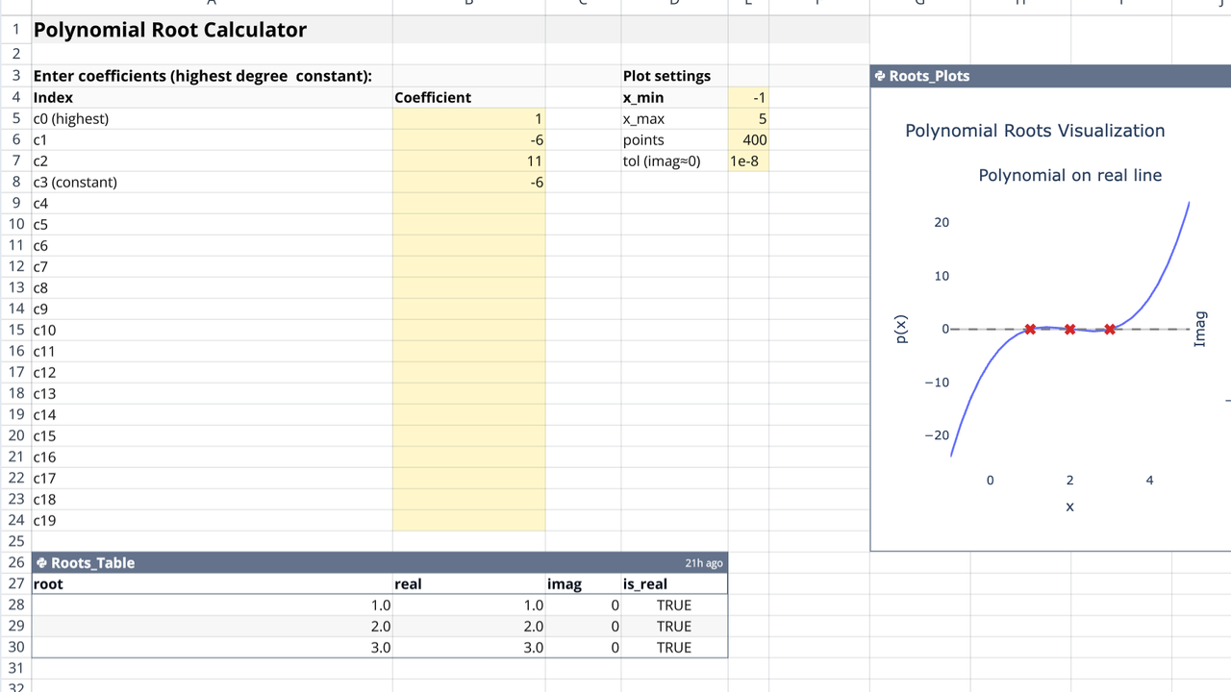The width and height of the screenshot is (1231, 692).
Task: Click the code icon beside Roots_Table
Action: [x=41, y=563]
